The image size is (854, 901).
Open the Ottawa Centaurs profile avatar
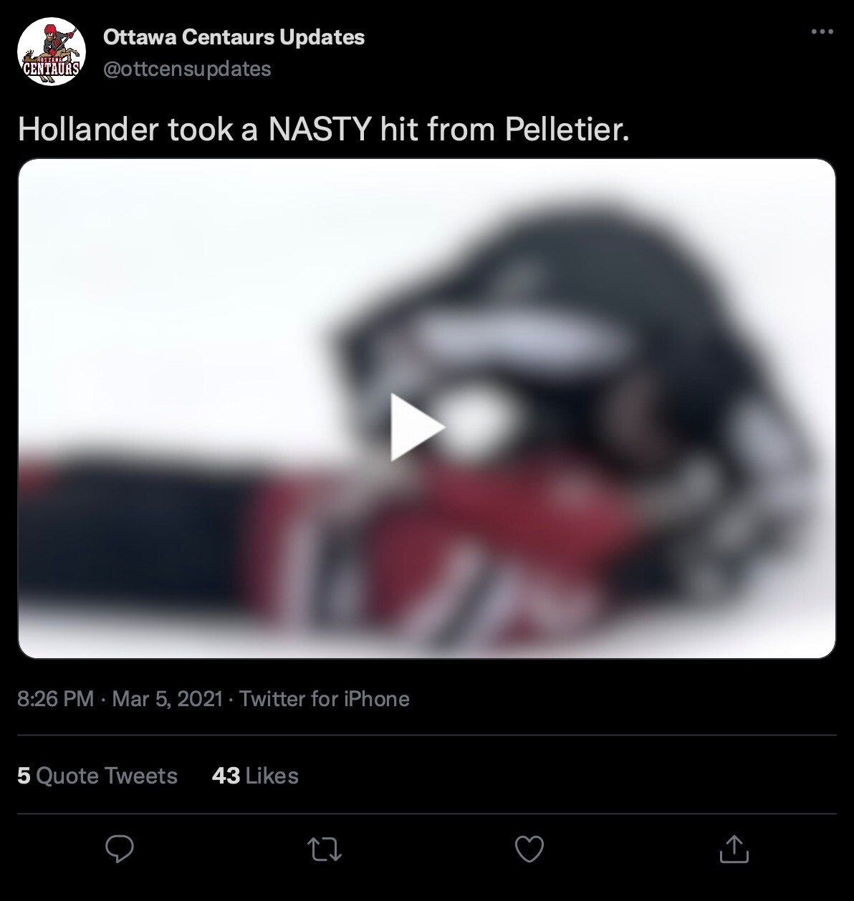click(52, 52)
